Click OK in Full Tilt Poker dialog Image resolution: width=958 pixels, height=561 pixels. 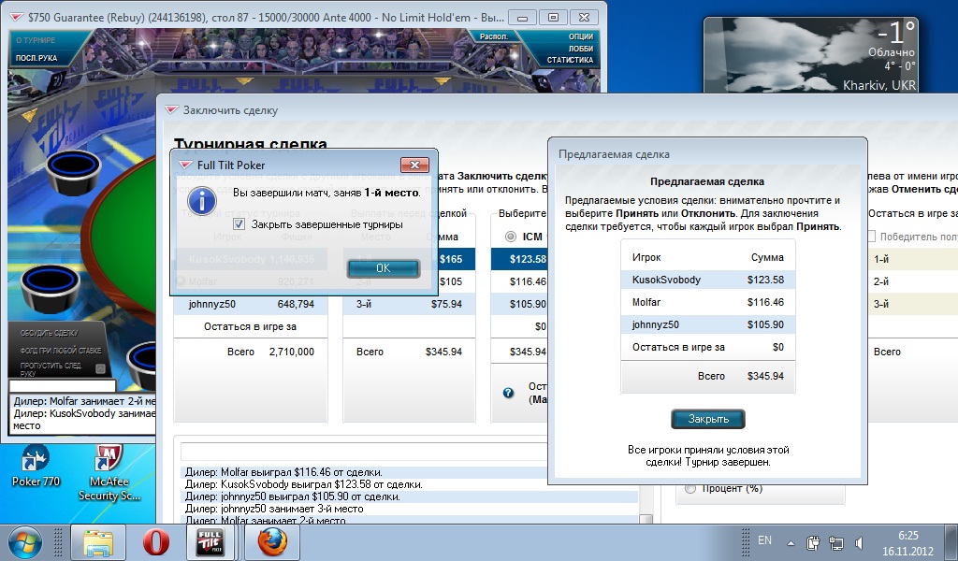(383, 268)
